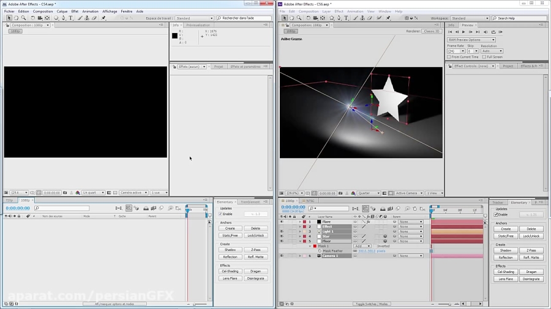Select the Zoom tool in CS6 toolbar
Screen dimensions: 551x309
pyautogui.click(x=299, y=18)
